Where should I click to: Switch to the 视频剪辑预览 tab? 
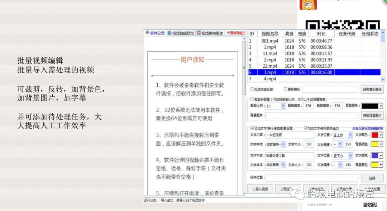tap(181, 33)
